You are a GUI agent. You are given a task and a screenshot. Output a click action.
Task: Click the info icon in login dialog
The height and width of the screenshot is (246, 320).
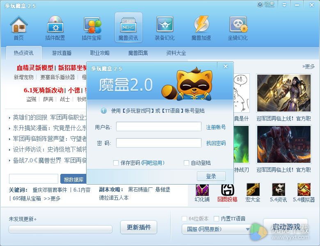pos(104,111)
